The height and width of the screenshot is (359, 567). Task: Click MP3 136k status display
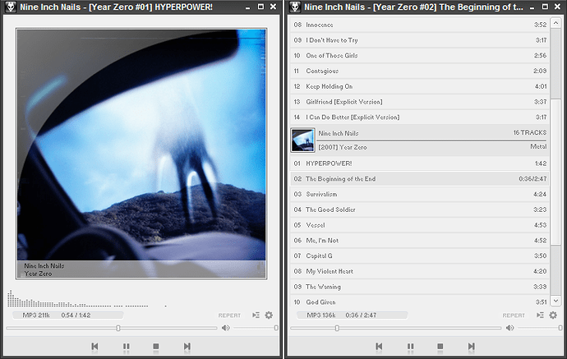tap(353, 315)
